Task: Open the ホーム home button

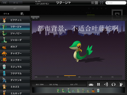Action: point(15,3)
